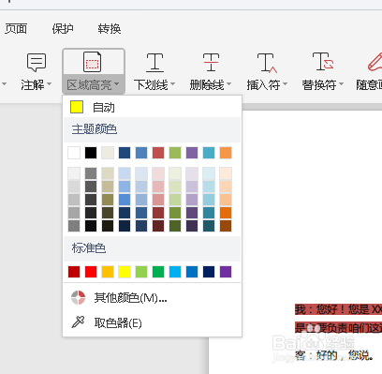Select the 下划线 underline tool icon
This screenshot has width=382, height=374.
click(154, 62)
